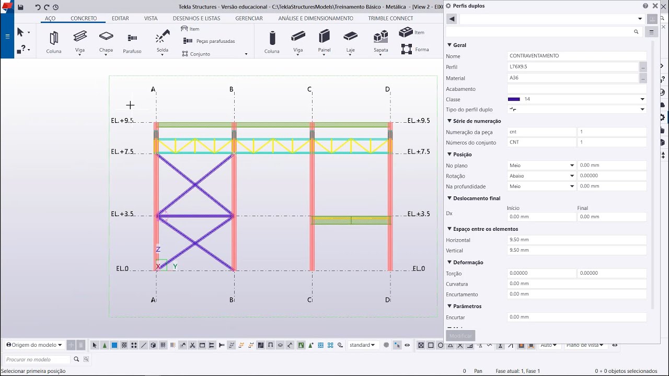The image size is (669, 376).
Task: Select the concrete Viga tool
Action: [298, 41]
